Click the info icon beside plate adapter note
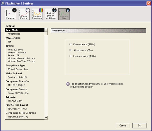The image size is (152, 131). coord(68,84)
